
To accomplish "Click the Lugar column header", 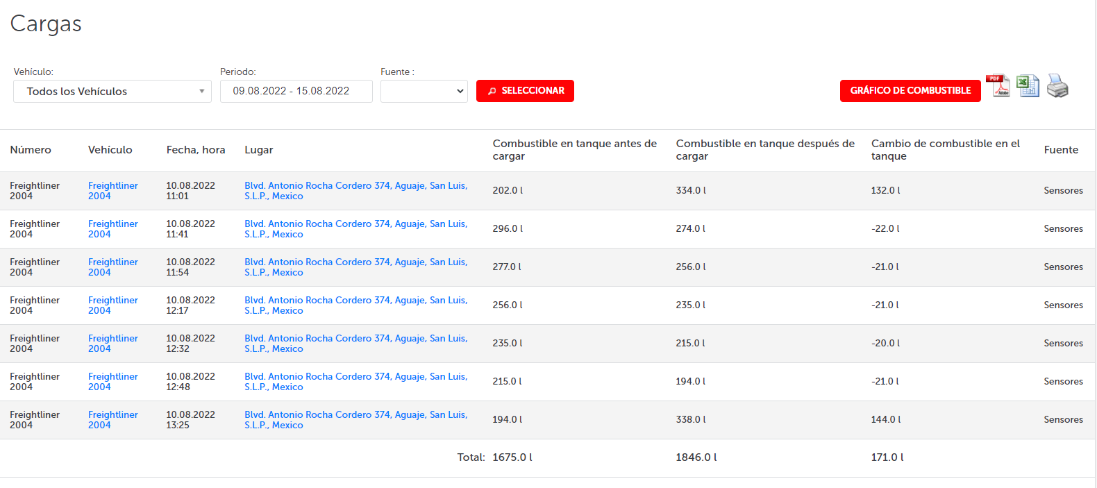I will tap(259, 150).
